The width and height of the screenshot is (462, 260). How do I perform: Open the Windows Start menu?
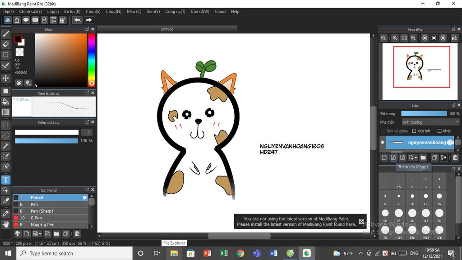coord(8,253)
